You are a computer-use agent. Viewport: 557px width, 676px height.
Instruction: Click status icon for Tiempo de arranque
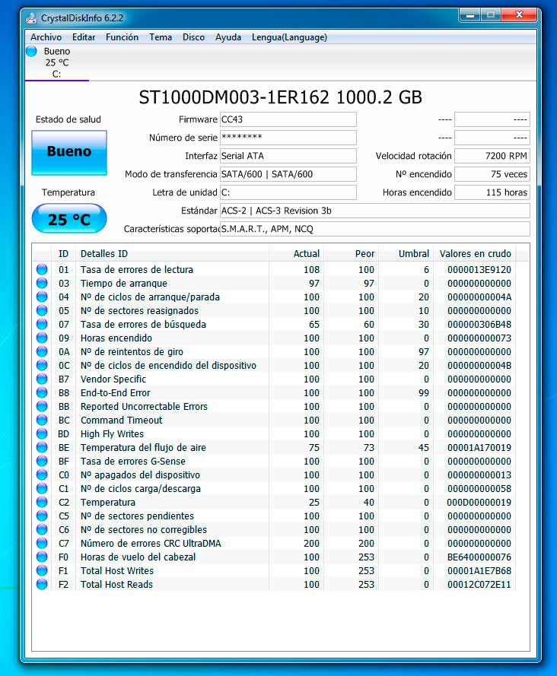[42, 283]
